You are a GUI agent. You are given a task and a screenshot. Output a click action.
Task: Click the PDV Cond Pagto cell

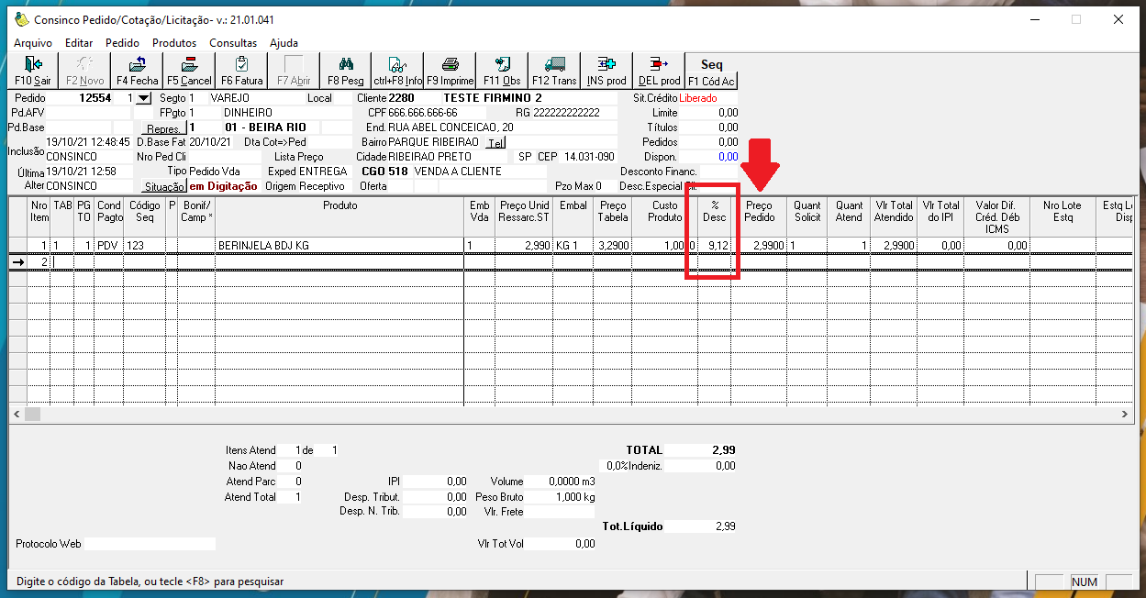click(109, 246)
